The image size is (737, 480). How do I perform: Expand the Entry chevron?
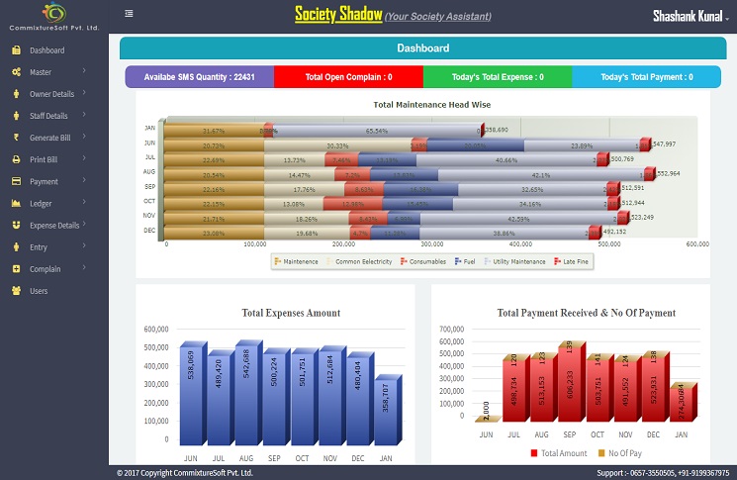pos(84,245)
